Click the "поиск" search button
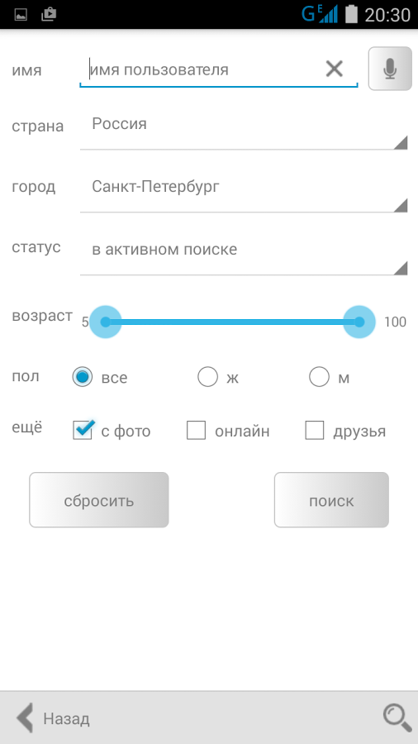Image resolution: width=418 pixels, height=744 pixels. [x=331, y=500]
